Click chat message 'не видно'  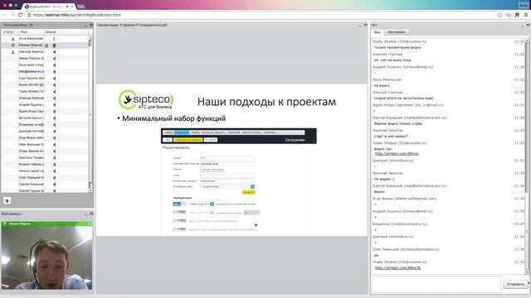click(382, 85)
